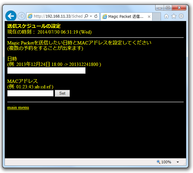Click the example text 01:23:45:ab:cd:ef

click(x=34, y=87)
